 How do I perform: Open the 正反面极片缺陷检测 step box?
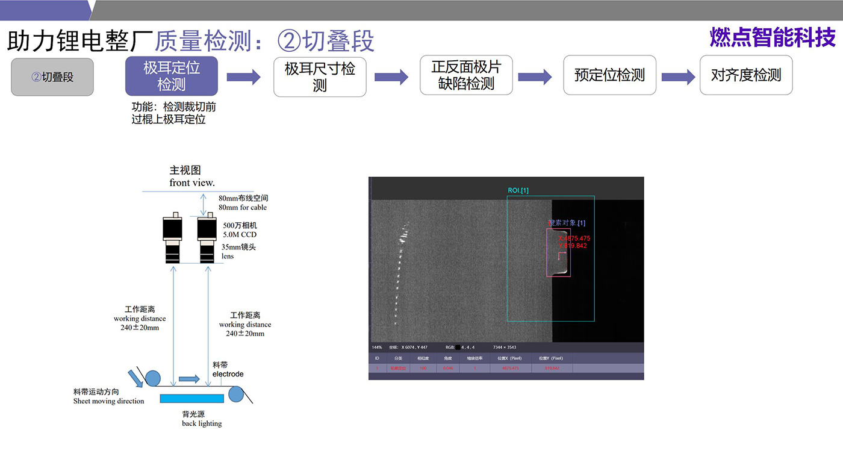466,75
